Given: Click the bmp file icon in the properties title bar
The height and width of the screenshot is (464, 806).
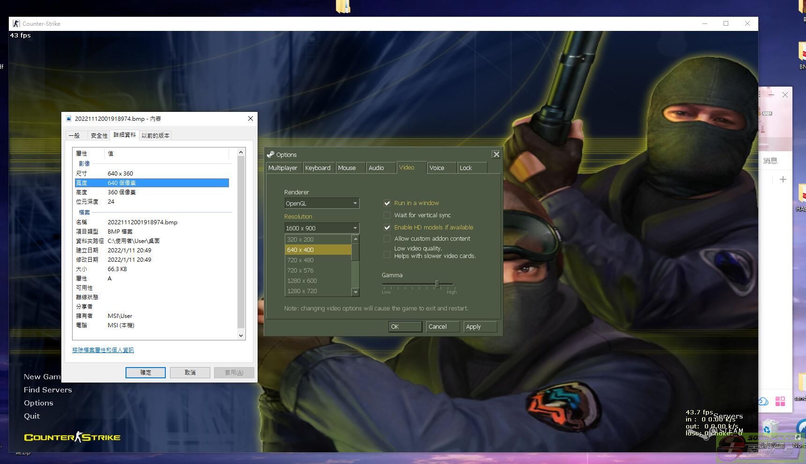Looking at the screenshot, I should pyautogui.click(x=69, y=118).
